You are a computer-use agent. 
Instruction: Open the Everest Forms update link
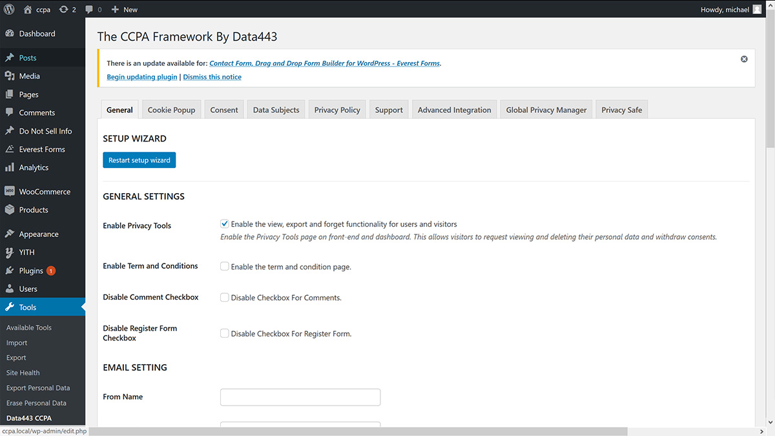[325, 63]
